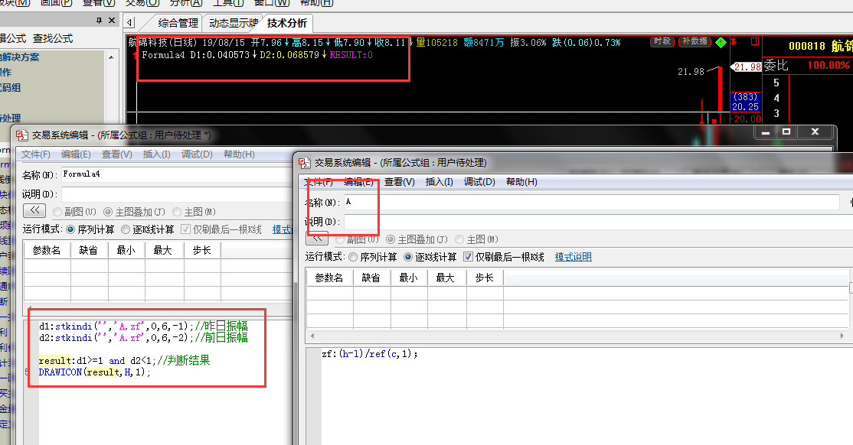This screenshot has height=445, width=853.
Task: Click 步长 column header in Formula4 editor
Action: click(202, 250)
